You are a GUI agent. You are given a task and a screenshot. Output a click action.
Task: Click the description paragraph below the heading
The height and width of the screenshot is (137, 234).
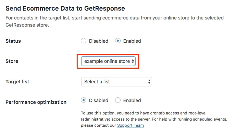115,21
